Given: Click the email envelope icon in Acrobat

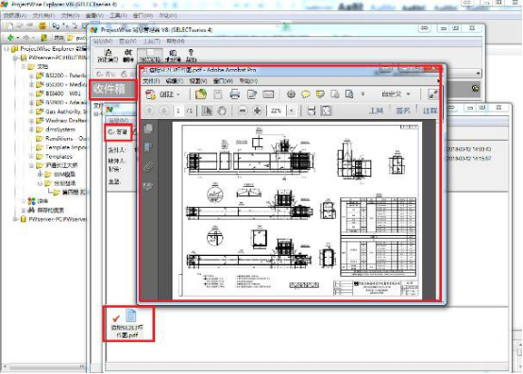Looking at the screenshot, I should click(268, 94).
